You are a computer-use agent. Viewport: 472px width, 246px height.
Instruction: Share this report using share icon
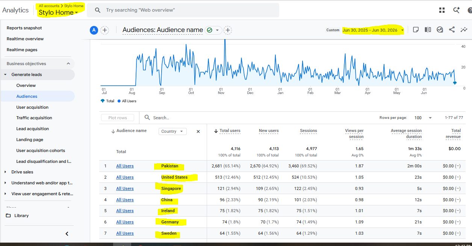point(452,30)
